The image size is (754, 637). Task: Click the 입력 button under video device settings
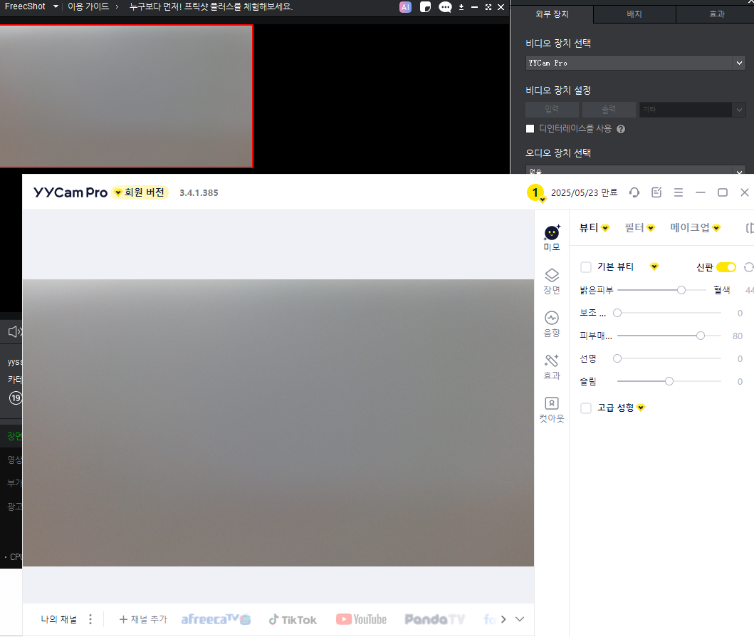tap(552, 110)
